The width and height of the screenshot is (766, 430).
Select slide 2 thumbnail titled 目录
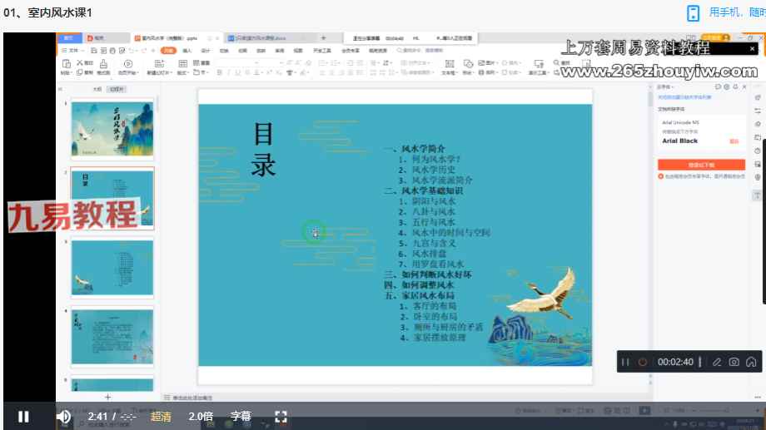click(x=112, y=198)
